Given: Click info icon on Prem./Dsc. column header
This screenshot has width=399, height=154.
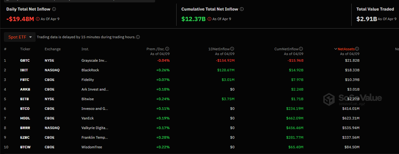Looking at the screenshot, I should pyautogui.click(x=167, y=49).
